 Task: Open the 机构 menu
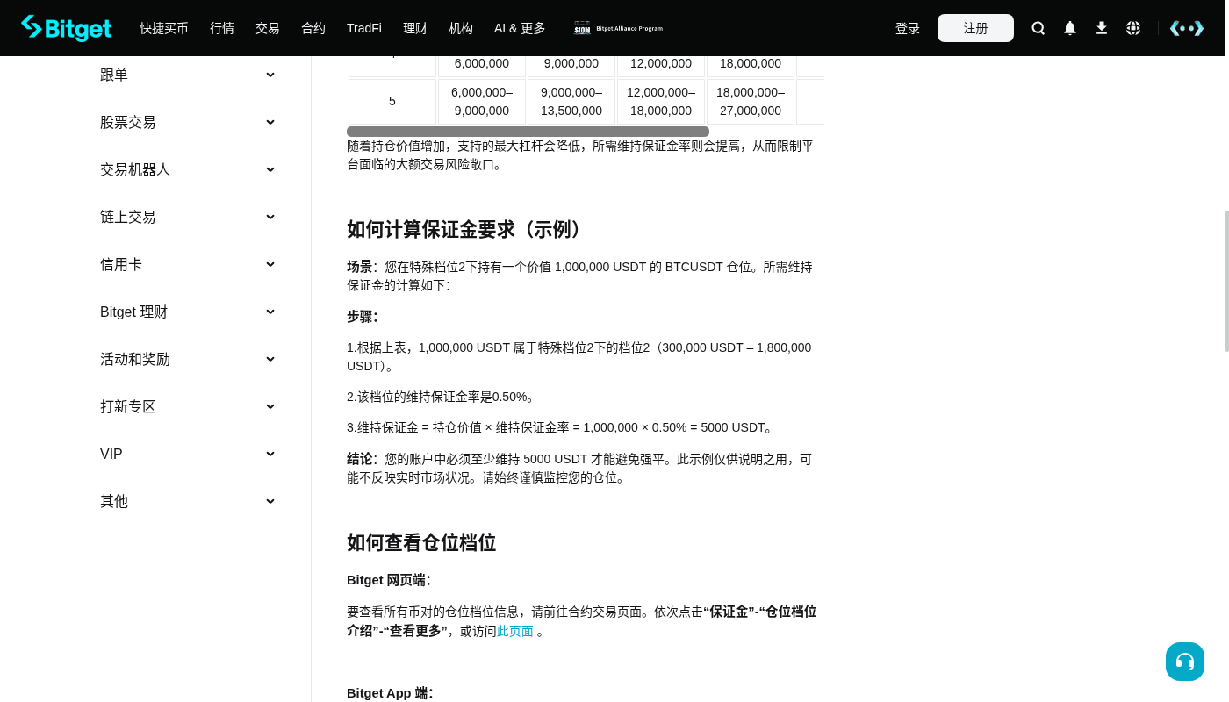pyautogui.click(x=461, y=28)
